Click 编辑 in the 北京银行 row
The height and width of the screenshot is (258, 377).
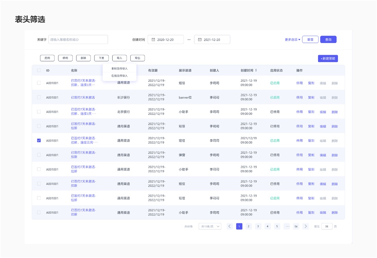323,112
